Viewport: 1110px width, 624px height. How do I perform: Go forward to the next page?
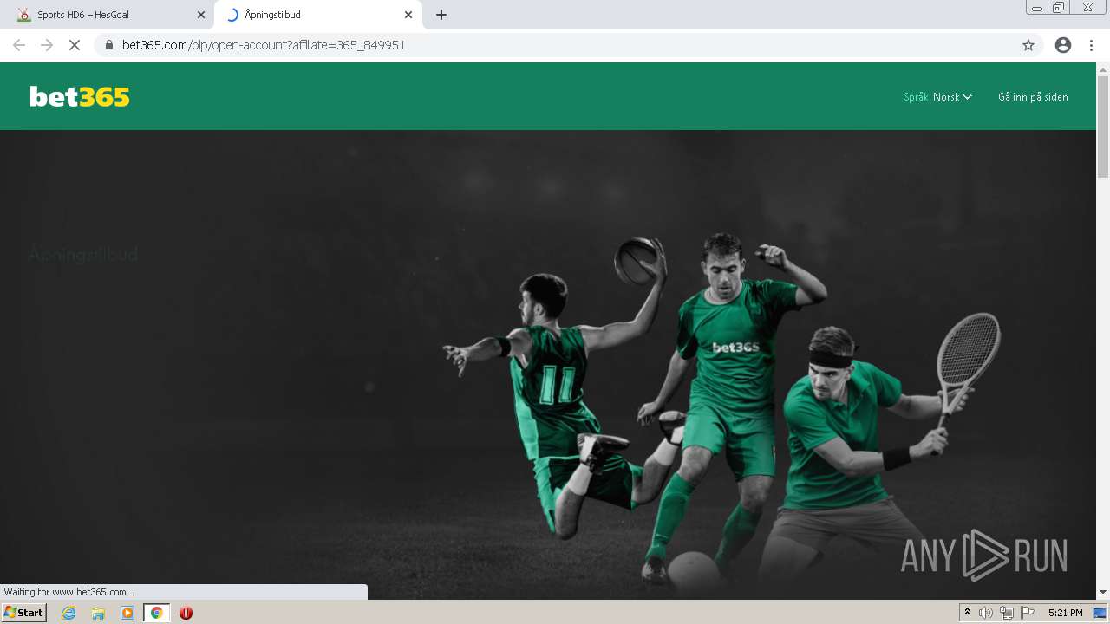click(x=47, y=45)
